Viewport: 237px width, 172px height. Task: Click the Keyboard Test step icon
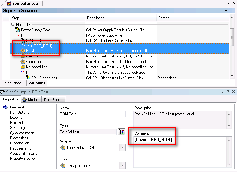[x=23, y=67]
